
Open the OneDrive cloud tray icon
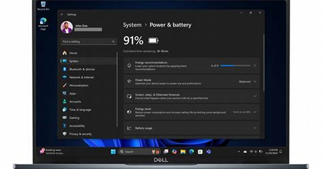pos(245,152)
